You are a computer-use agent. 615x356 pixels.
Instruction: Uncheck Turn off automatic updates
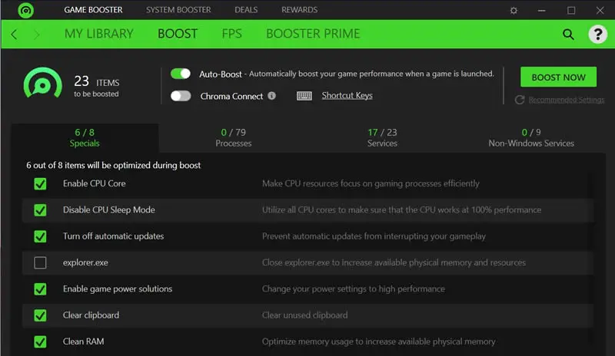coord(40,236)
